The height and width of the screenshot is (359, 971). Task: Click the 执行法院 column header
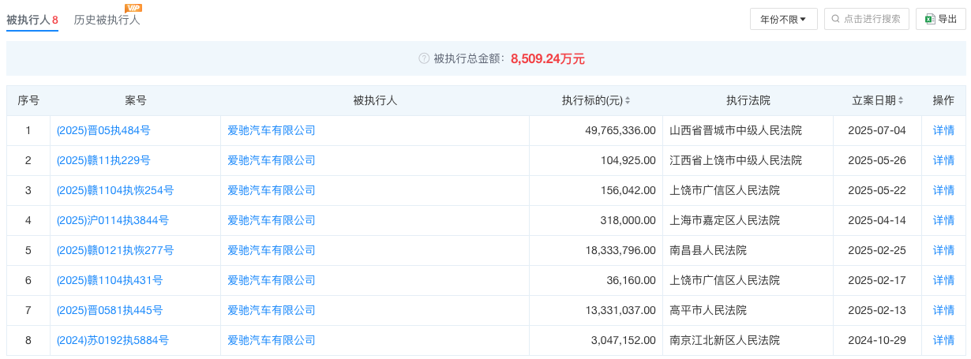[x=748, y=101]
